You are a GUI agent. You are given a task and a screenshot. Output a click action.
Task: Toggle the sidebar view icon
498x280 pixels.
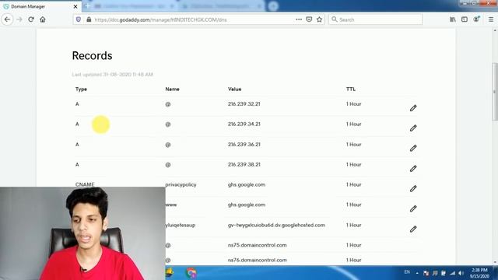click(x=465, y=19)
